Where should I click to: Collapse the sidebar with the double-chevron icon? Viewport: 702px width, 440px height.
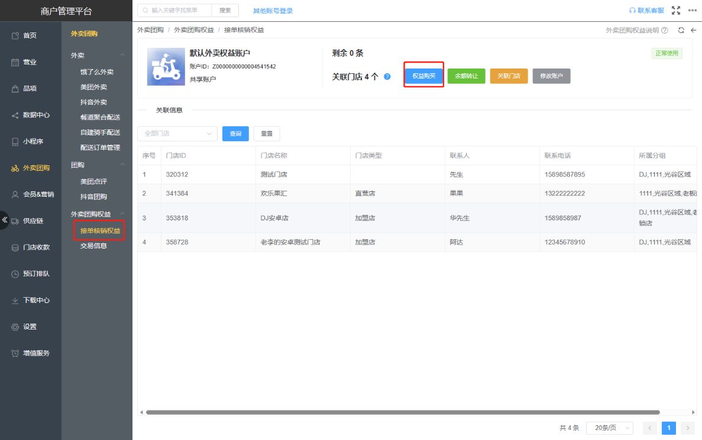click(x=5, y=220)
